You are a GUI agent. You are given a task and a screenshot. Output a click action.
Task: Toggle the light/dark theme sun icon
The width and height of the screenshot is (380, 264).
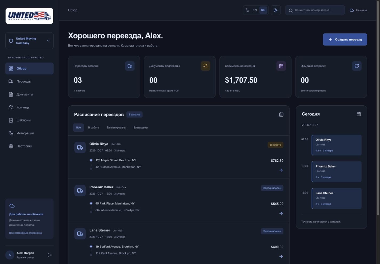point(276,10)
